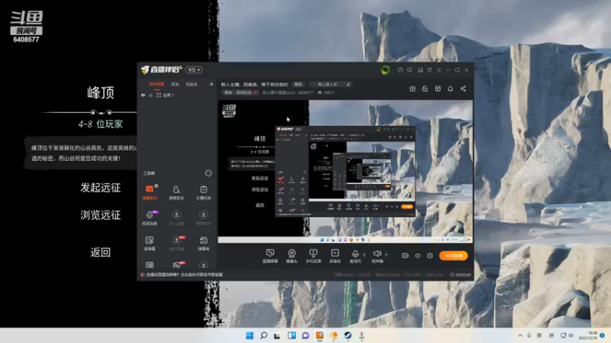This screenshot has width=611, height=343.
Task: Open toolbox more options circle icon
Action: point(209,173)
